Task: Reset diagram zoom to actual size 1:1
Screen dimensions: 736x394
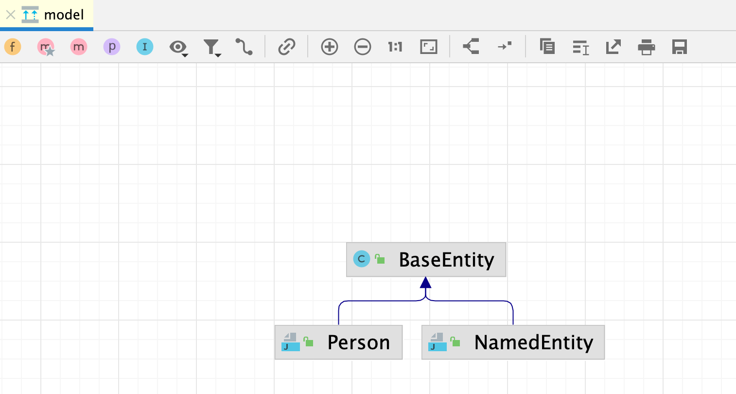Action: pyautogui.click(x=395, y=47)
